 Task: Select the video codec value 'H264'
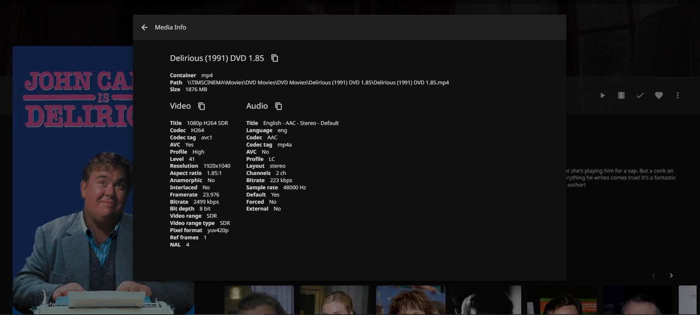coord(197,130)
